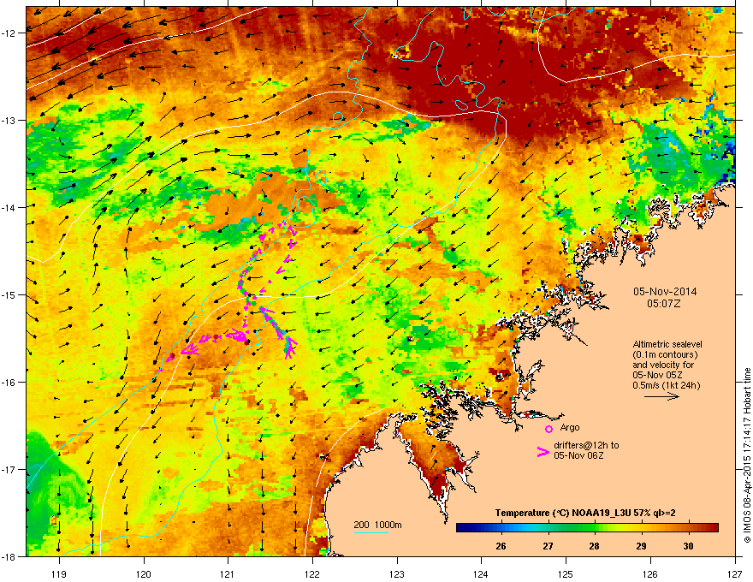Click the longitude axis label 119

59,573
